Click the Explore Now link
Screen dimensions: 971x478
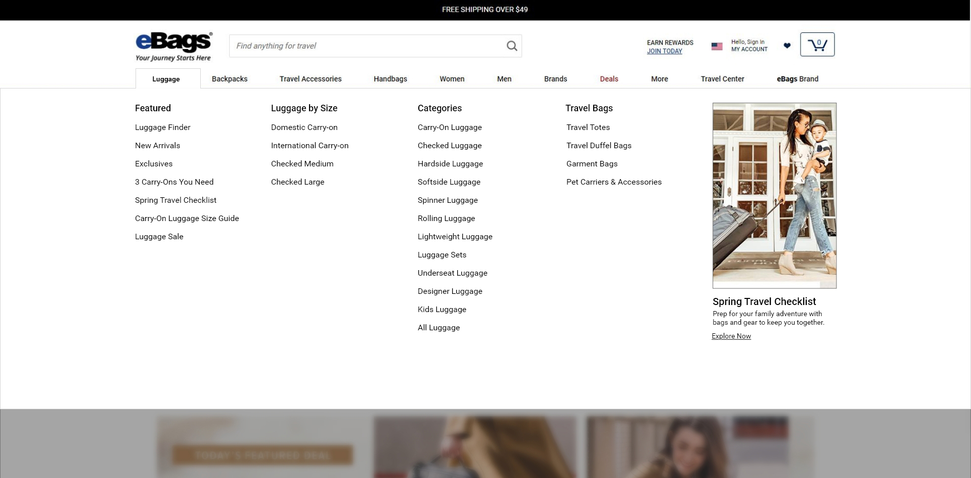731,336
